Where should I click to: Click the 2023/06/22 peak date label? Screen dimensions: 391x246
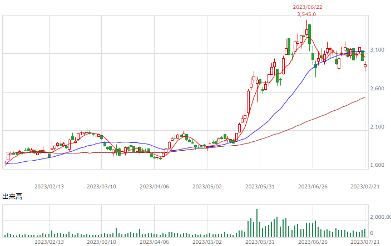(x=307, y=7)
